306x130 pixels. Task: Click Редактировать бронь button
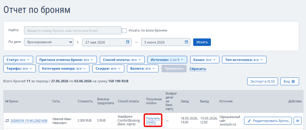pos(268,121)
